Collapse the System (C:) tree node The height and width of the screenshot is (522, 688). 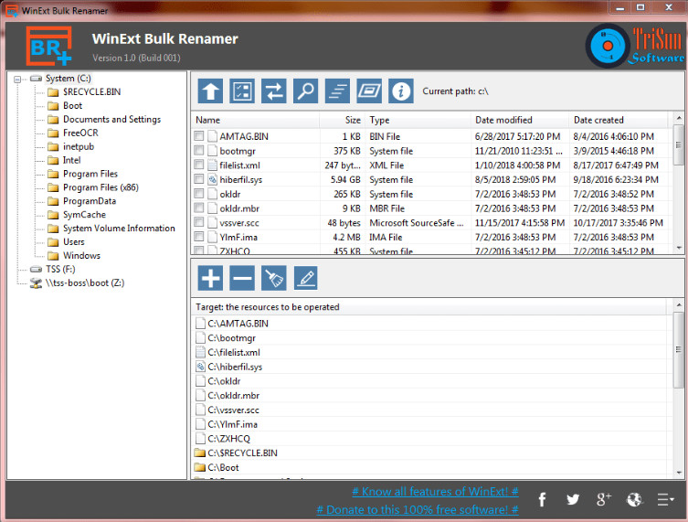pos(17,79)
